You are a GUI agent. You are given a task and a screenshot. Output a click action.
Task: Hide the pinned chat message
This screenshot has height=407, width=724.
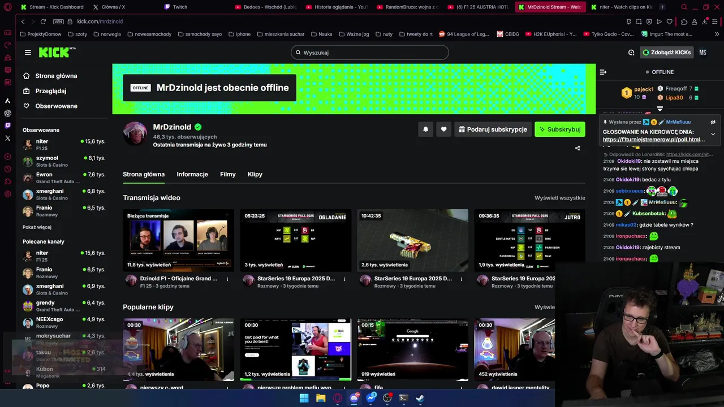(713, 122)
